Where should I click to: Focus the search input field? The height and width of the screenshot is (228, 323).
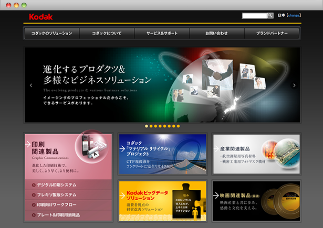tap(255, 15)
